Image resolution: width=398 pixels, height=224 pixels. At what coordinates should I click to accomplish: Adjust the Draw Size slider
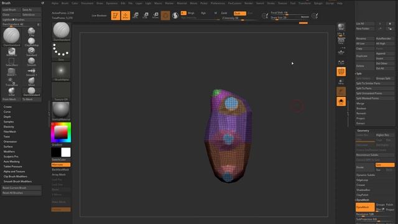point(290,18)
